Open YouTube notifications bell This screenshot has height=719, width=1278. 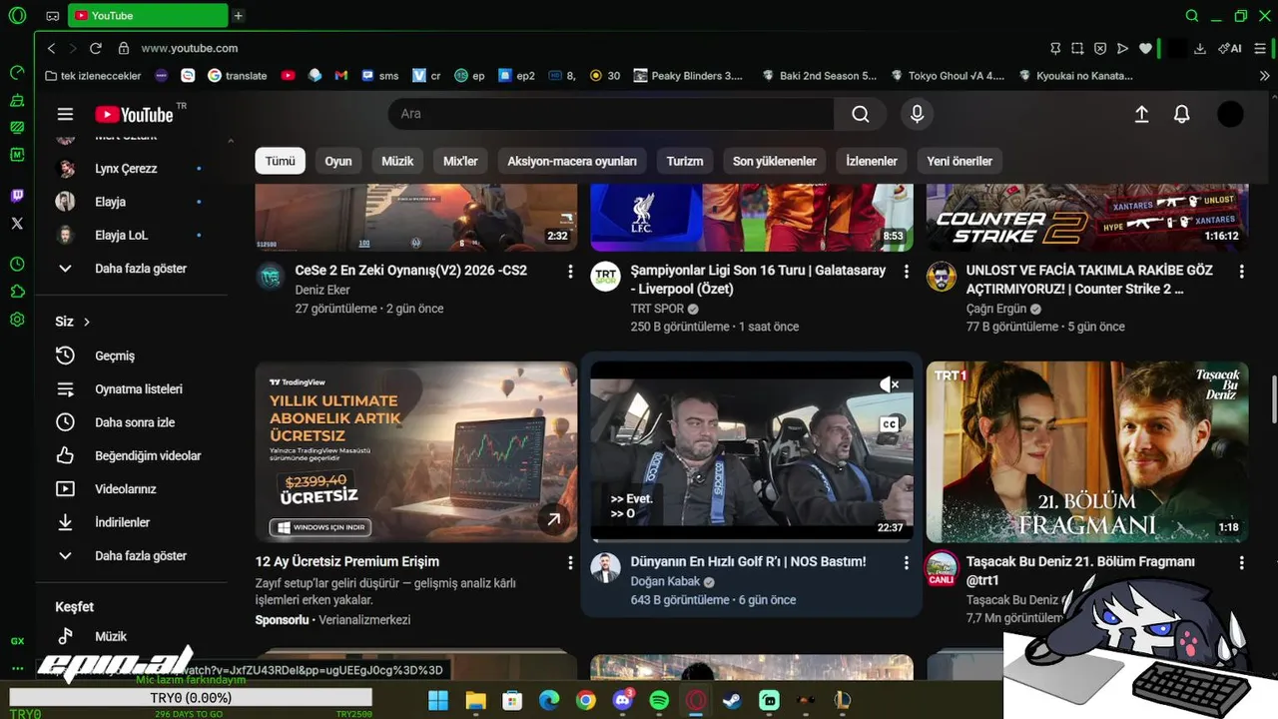pyautogui.click(x=1182, y=114)
